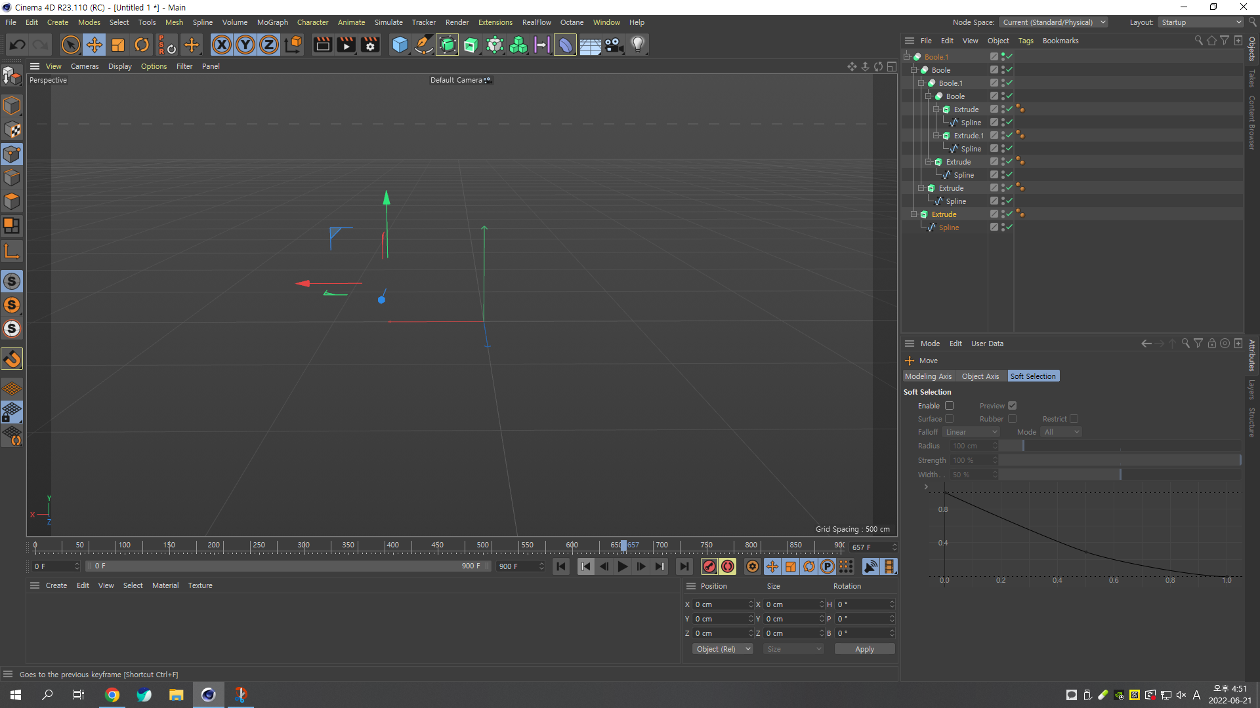
Task: Open Chrome from the taskbar
Action: coord(112,695)
